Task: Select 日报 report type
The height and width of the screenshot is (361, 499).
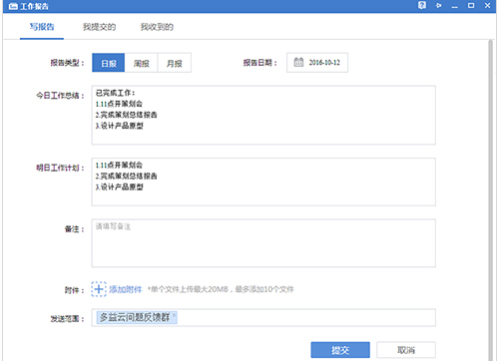Action: coord(109,63)
